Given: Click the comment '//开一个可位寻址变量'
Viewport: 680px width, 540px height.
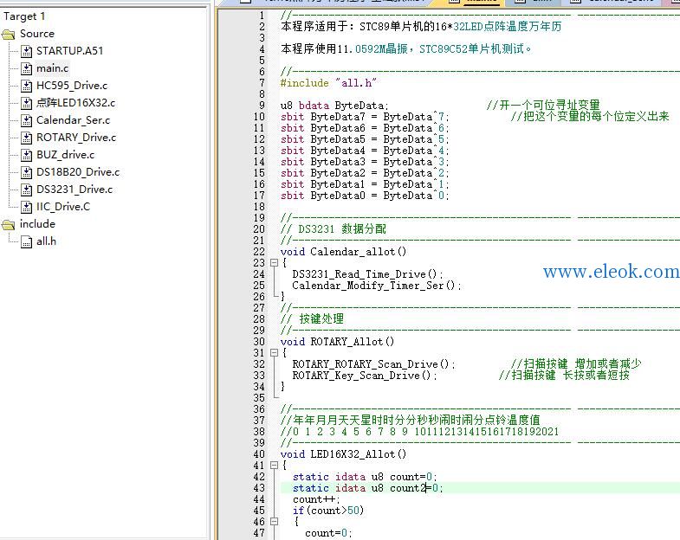Looking at the screenshot, I should click(x=543, y=106).
